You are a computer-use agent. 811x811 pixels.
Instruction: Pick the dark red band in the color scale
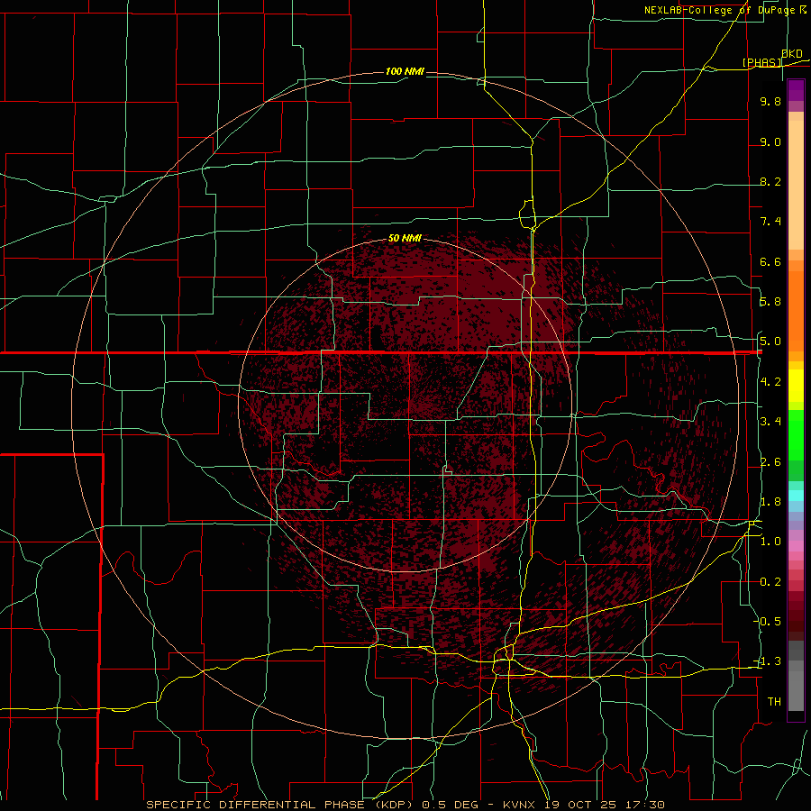796,615
